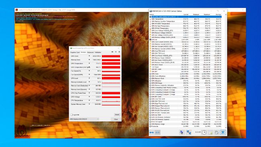Switch to the Graphics Card tab
This screenshot has width=261, height=147.
point(75,52)
